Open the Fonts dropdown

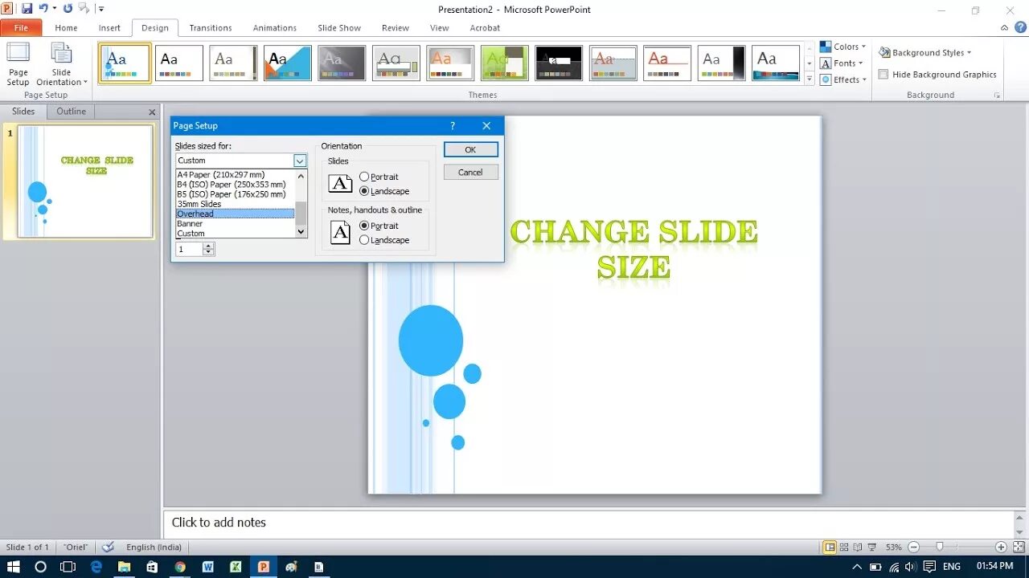click(x=842, y=63)
